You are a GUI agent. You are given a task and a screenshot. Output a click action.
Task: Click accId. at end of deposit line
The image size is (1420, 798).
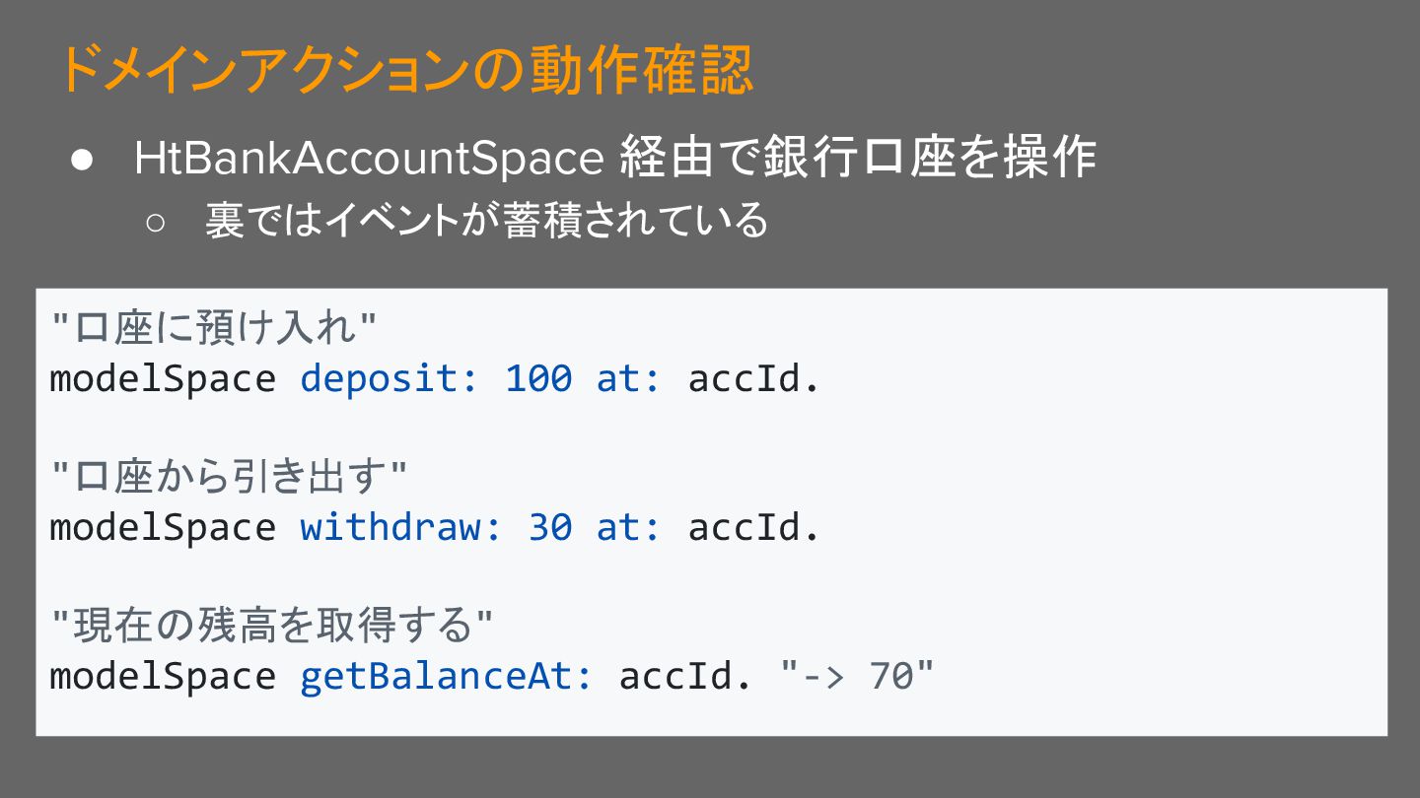pos(753,378)
